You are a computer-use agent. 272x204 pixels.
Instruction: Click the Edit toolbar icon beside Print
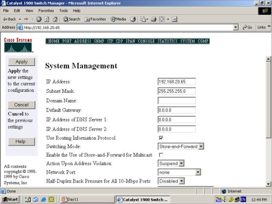(162, 19)
